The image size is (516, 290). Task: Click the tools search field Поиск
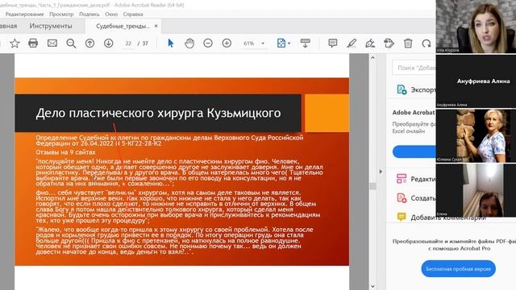414,68
